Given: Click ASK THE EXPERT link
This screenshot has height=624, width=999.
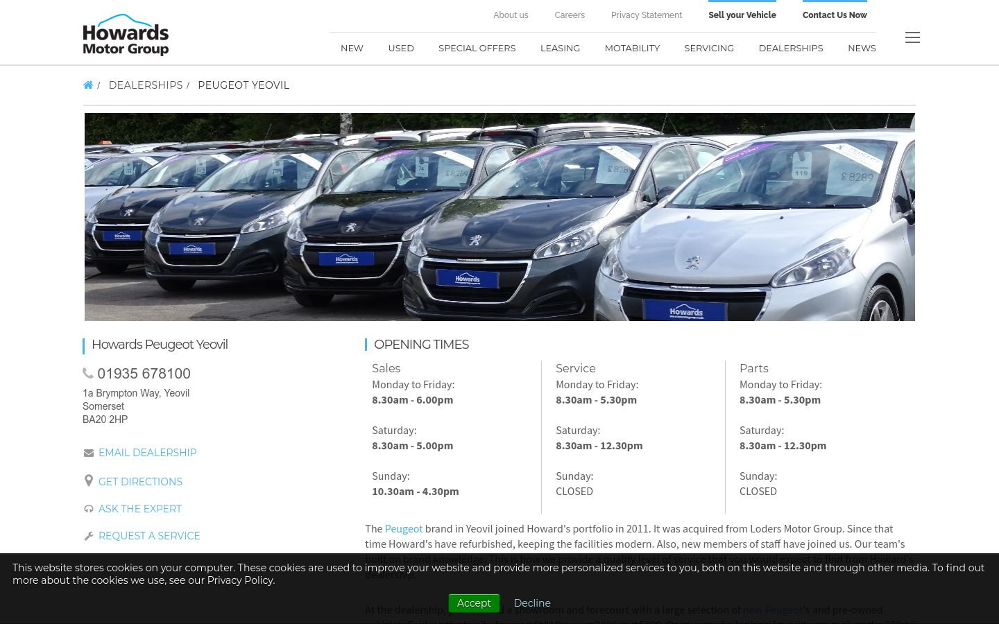Looking at the screenshot, I should click(x=140, y=509).
